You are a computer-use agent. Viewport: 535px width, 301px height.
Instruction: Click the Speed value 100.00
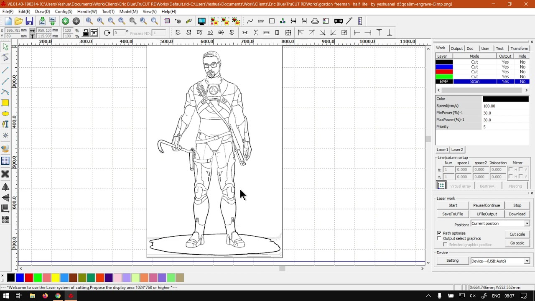506,106
